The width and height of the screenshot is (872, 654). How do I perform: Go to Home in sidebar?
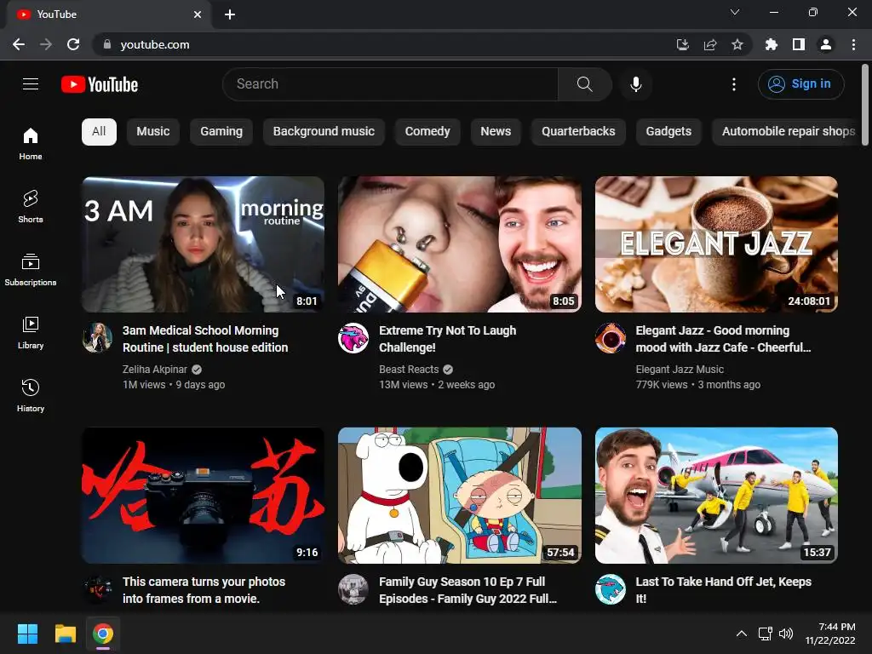(31, 143)
